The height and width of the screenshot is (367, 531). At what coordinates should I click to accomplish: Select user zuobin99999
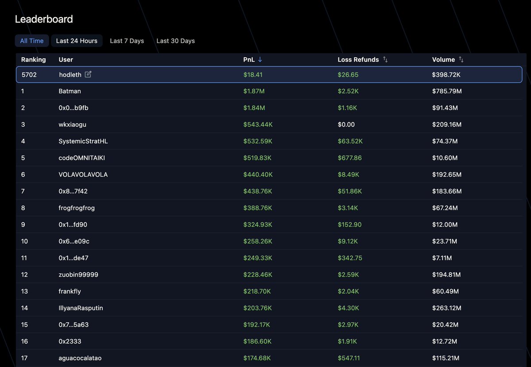78,275
